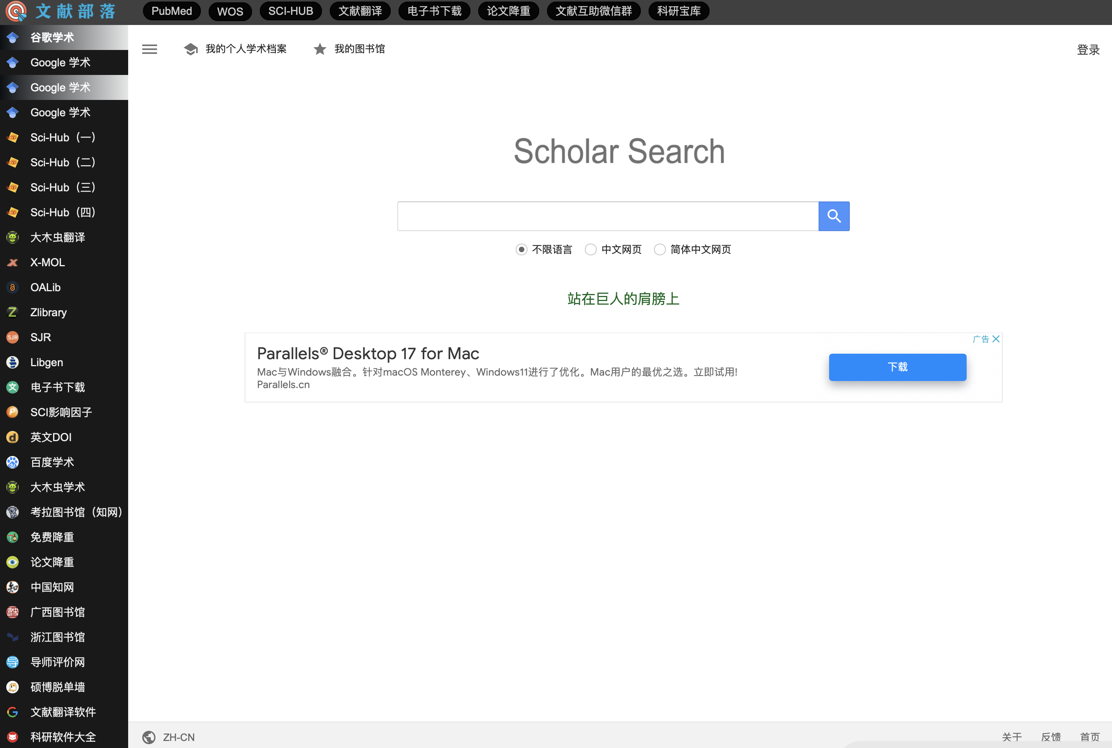
Task: Click the 谷歌学术 sidebar icon
Action: pos(13,38)
